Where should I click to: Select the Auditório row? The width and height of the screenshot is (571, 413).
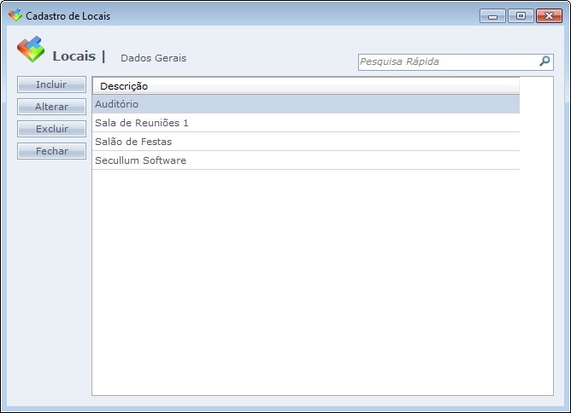pyautogui.click(x=305, y=104)
